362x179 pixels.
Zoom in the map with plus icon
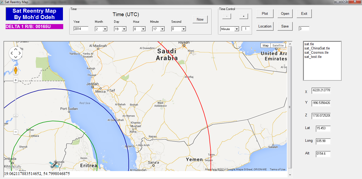(x=16, y=80)
